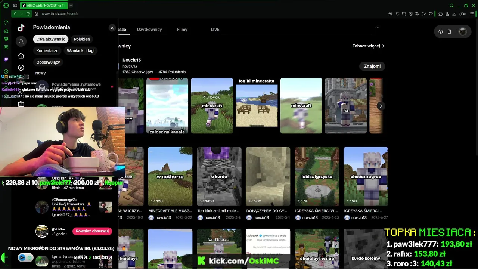The image size is (478, 269).
Task: Switch to the LIVE search tab
Action: coord(215,30)
